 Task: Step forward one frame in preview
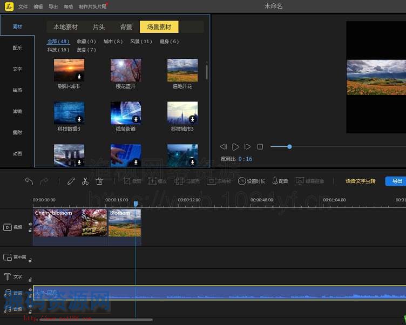pos(247,147)
